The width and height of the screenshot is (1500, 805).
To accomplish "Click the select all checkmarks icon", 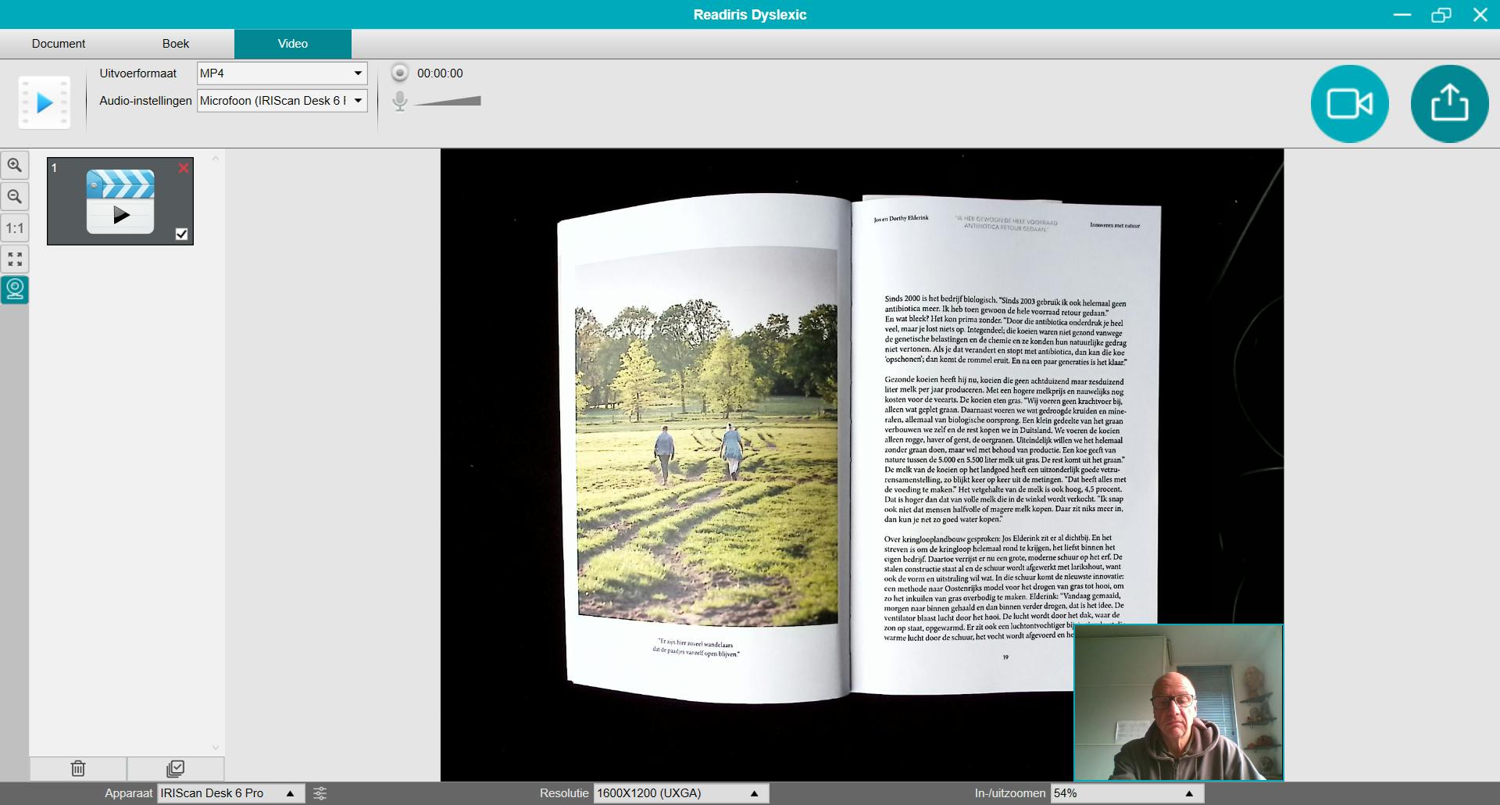I will point(176,768).
